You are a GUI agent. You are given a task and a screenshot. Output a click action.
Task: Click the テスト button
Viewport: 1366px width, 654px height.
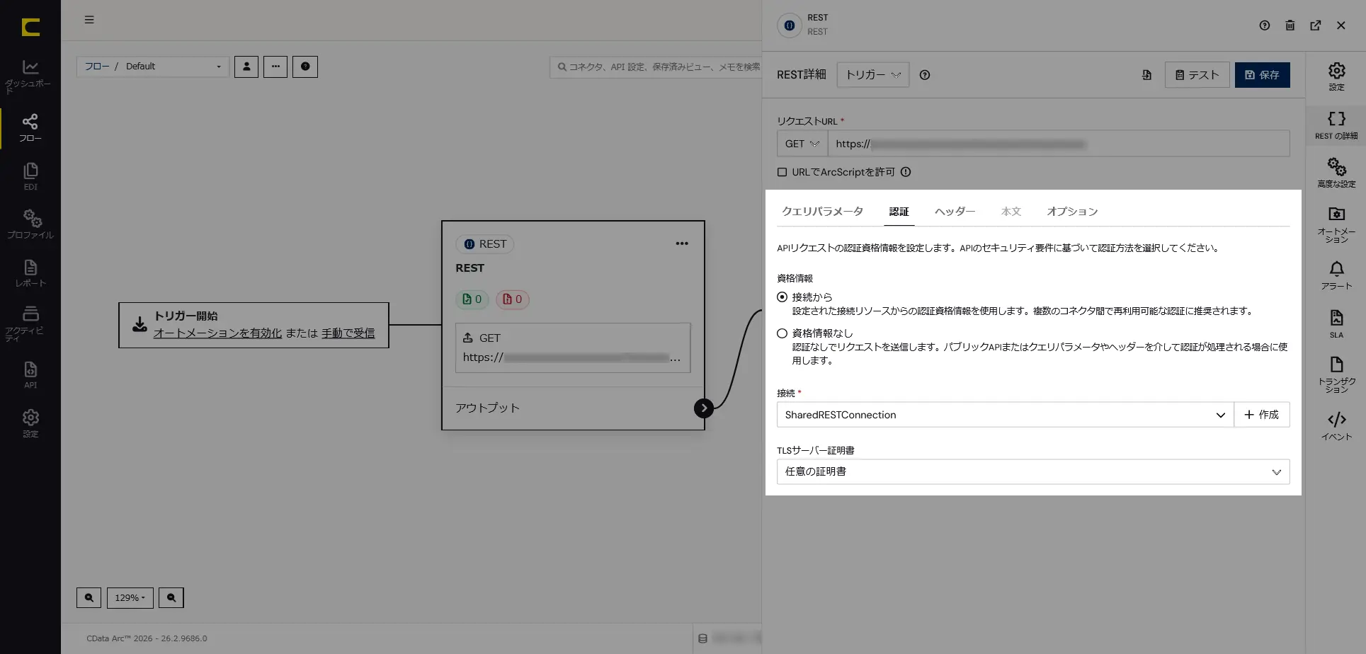tap(1197, 75)
